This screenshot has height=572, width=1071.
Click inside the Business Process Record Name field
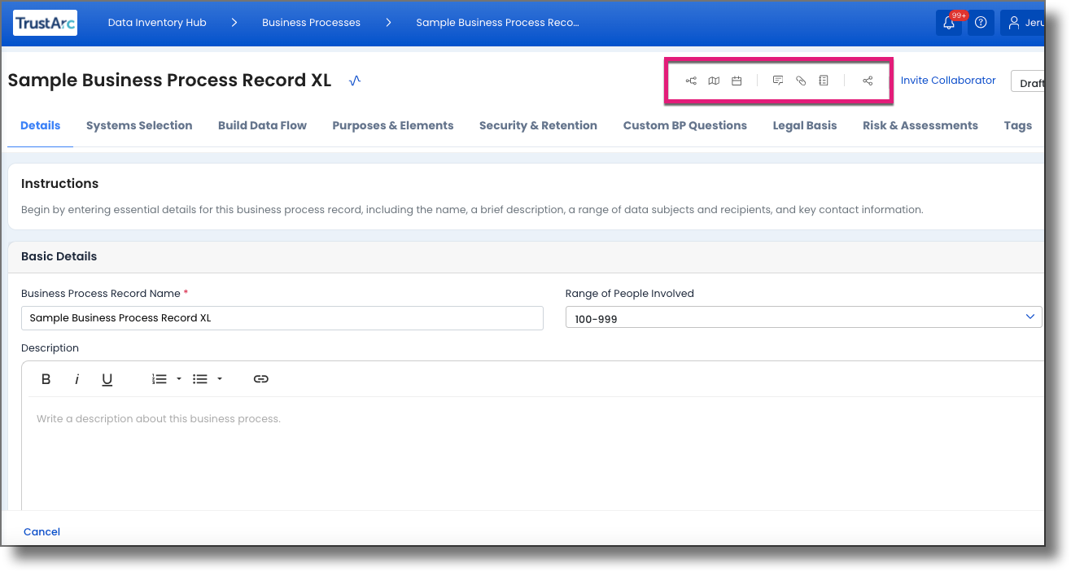(282, 317)
